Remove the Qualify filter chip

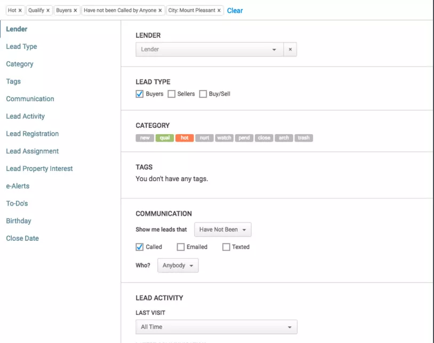(48, 10)
